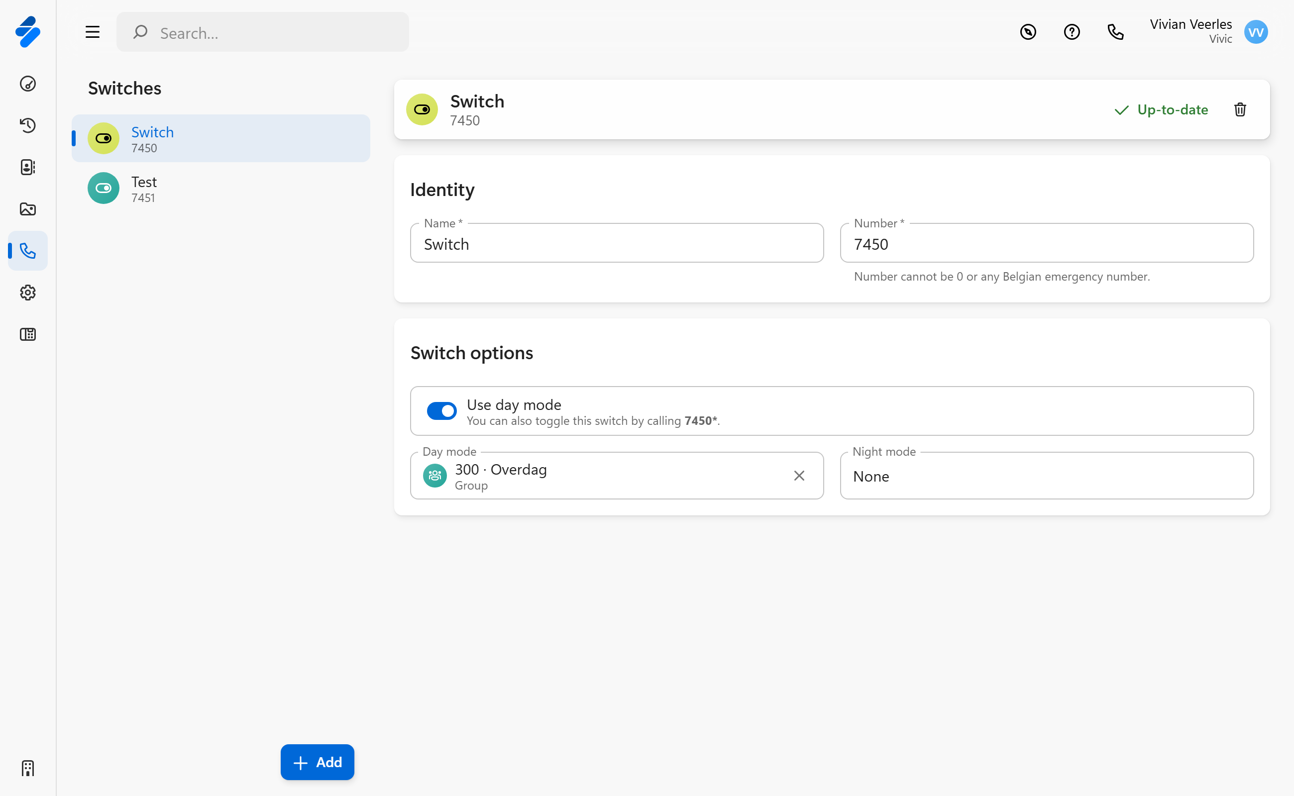Select the Switch 7450 list item
The image size is (1294, 796).
(x=220, y=138)
